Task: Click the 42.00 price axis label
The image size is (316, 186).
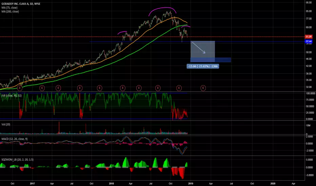Action: click(309, 66)
